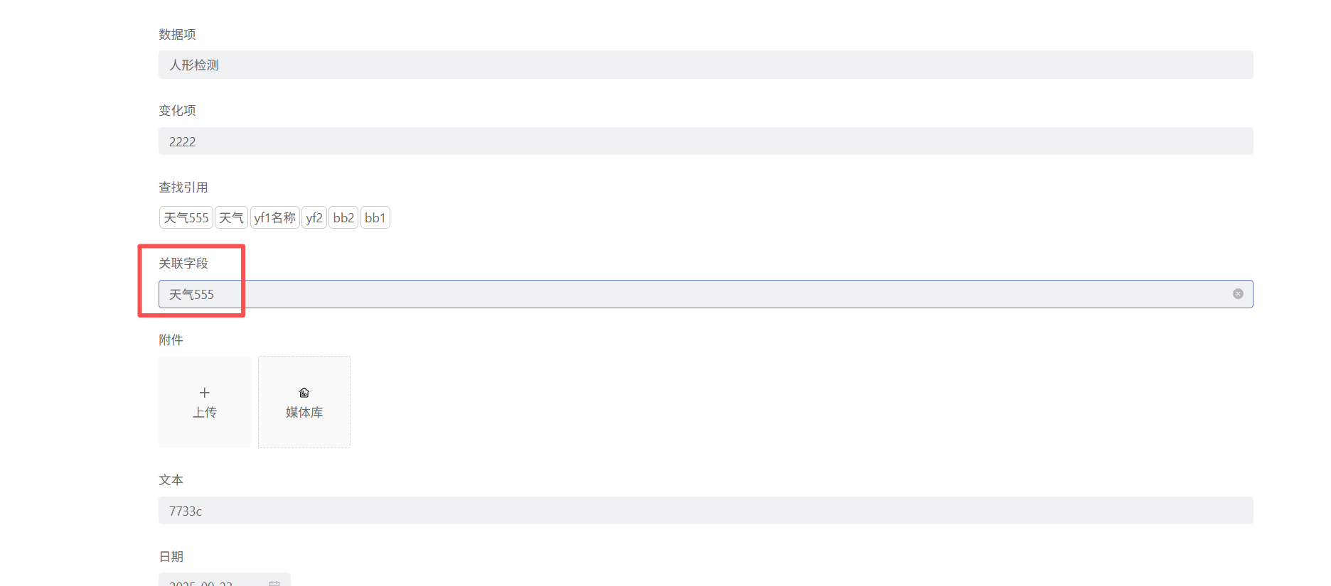Select the 天气 reference tag
Screen dimensions: 1331x586
coord(231,217)
